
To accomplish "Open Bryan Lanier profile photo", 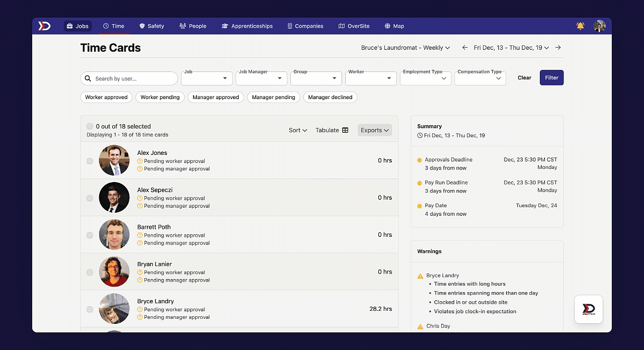I will (114, 272).
